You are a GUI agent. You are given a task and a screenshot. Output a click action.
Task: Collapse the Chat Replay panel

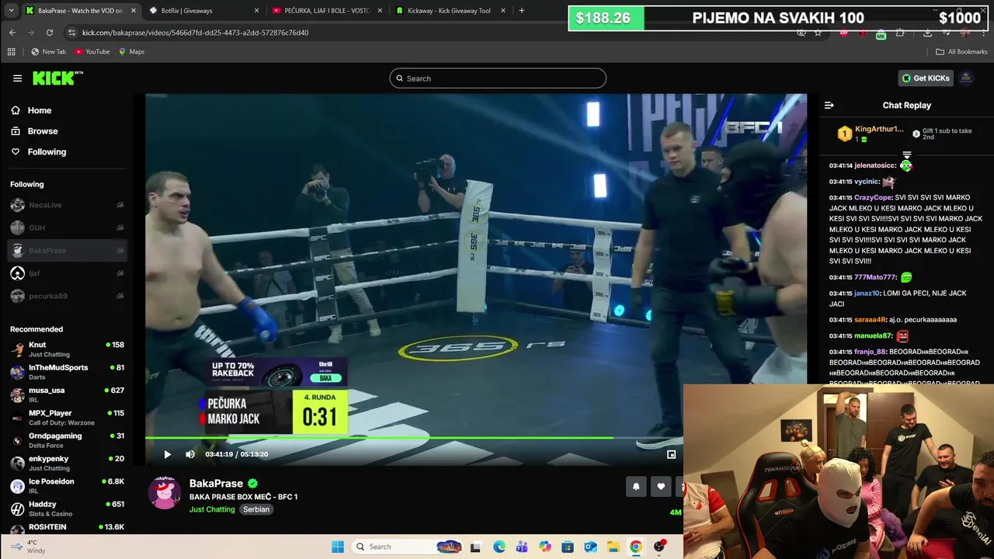[x=829, y=106]
